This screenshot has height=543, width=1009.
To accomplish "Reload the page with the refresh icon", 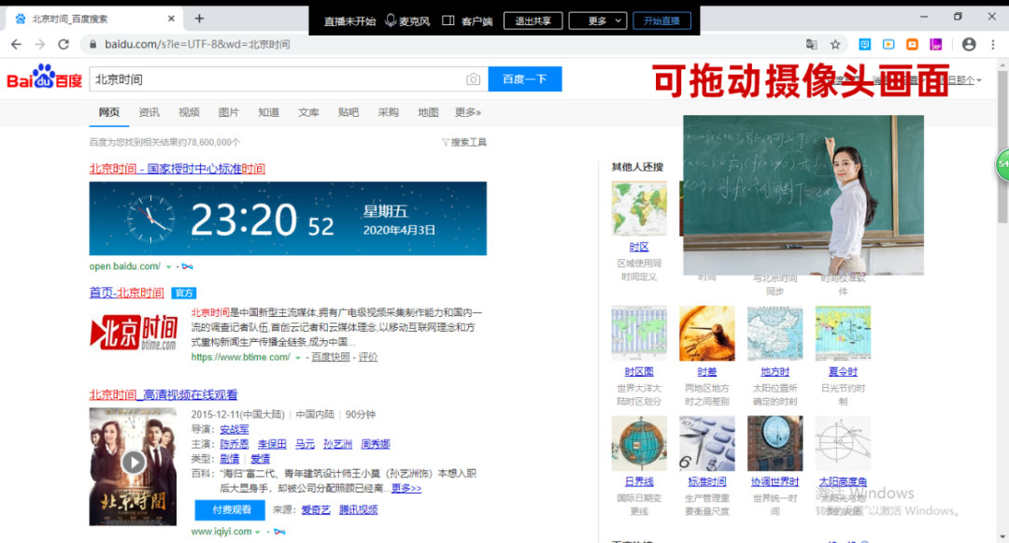I will (x=64, y=44).
